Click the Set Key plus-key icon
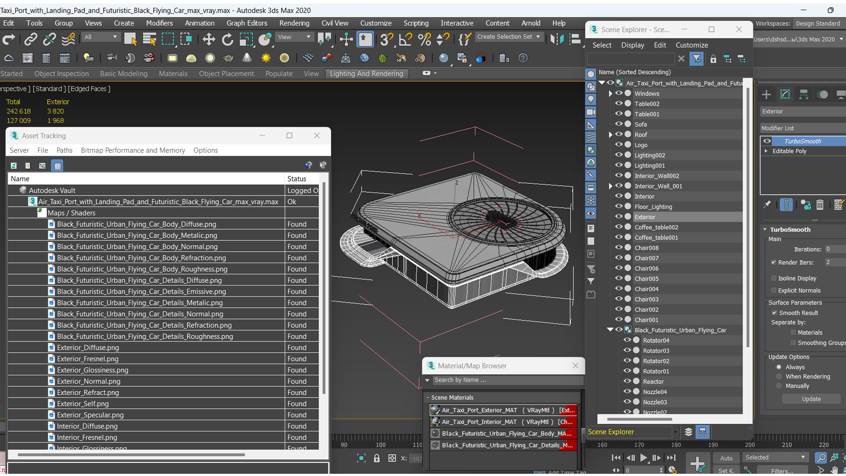This screenshot has width=846, height=476. 697,464
